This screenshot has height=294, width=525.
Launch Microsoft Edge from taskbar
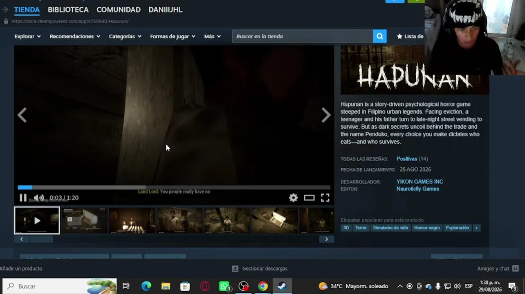point(146,286)
